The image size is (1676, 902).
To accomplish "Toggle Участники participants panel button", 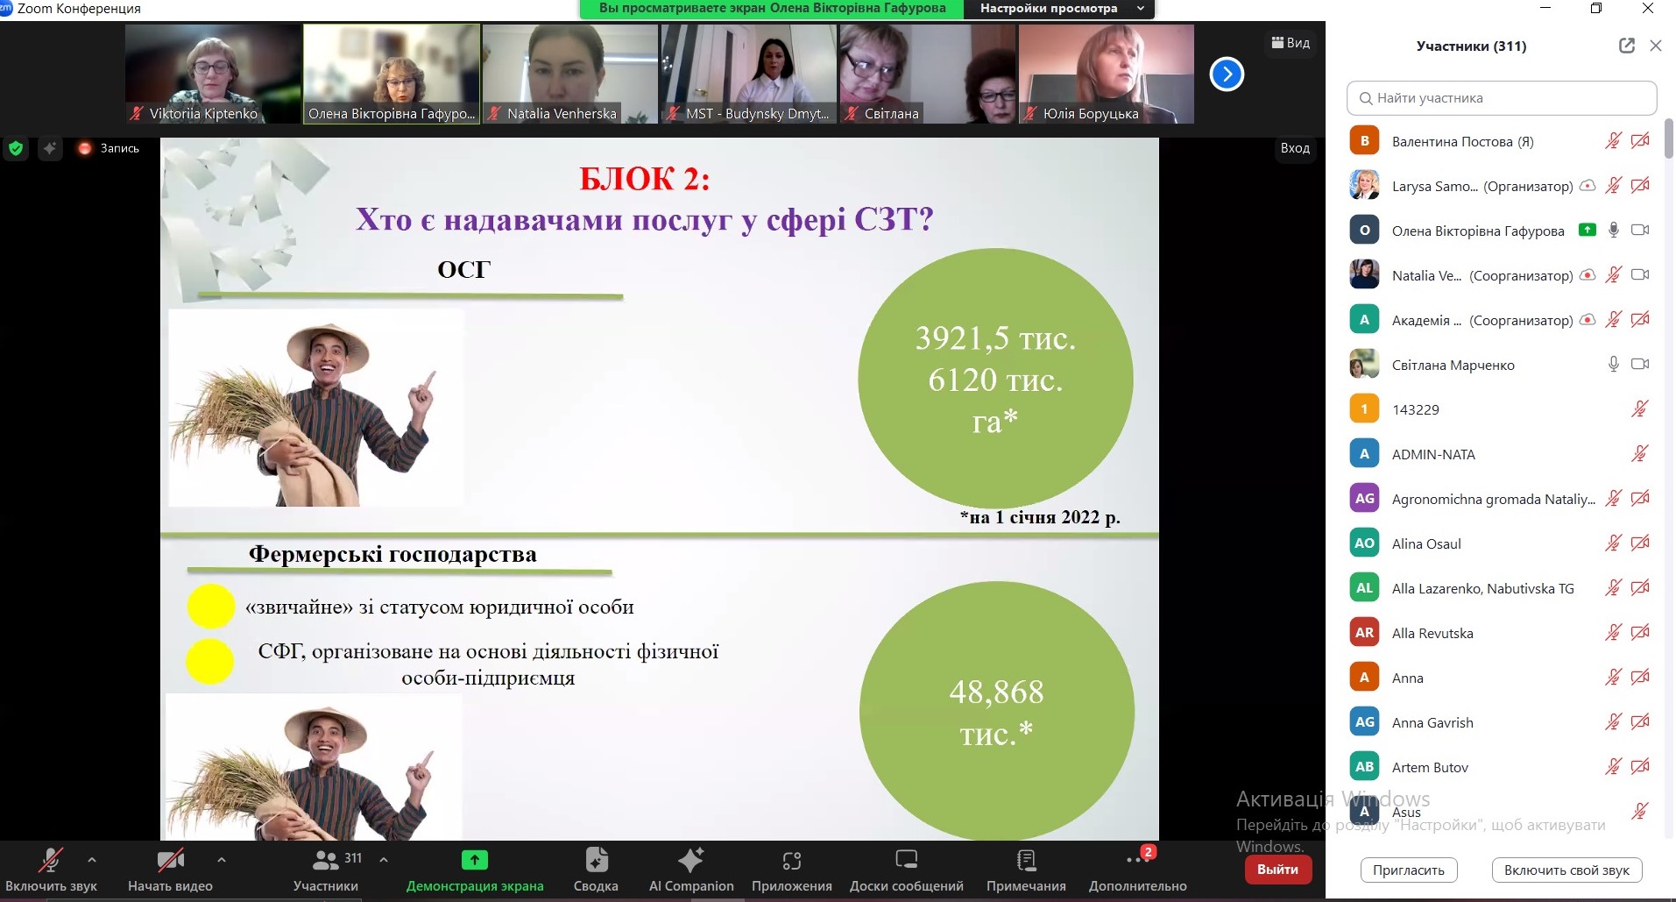I will (x=326, y=861).
